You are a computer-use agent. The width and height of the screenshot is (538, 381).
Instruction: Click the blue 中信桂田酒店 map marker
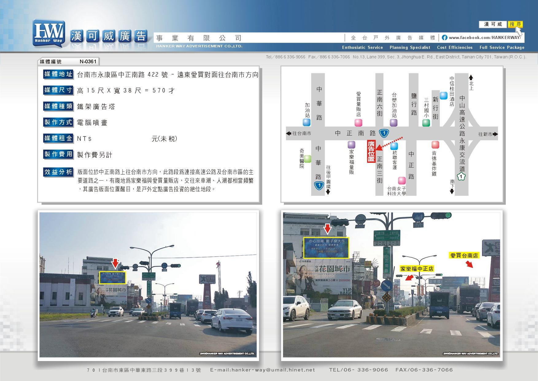[443, 96]
